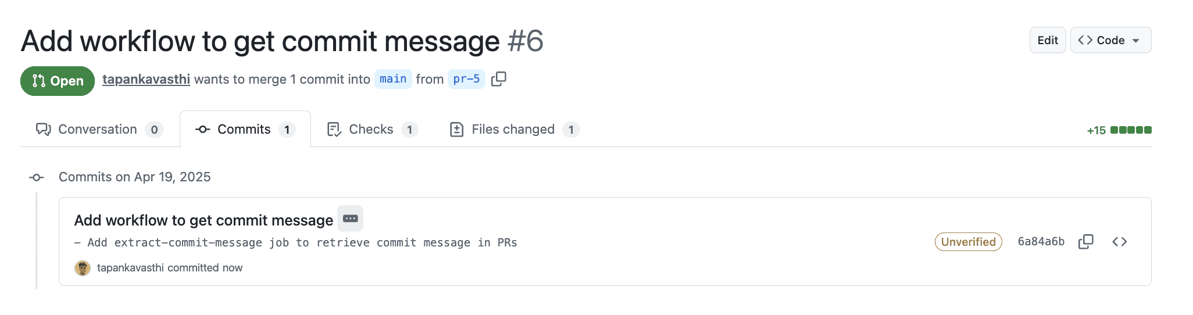Click the pr-5 head branch label
This screenshot has height=315, width=1193.
point(466,79)
